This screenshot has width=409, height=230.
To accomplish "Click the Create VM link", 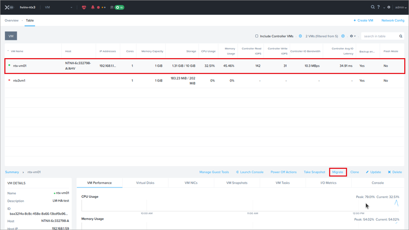I will [x=365, y=20].
